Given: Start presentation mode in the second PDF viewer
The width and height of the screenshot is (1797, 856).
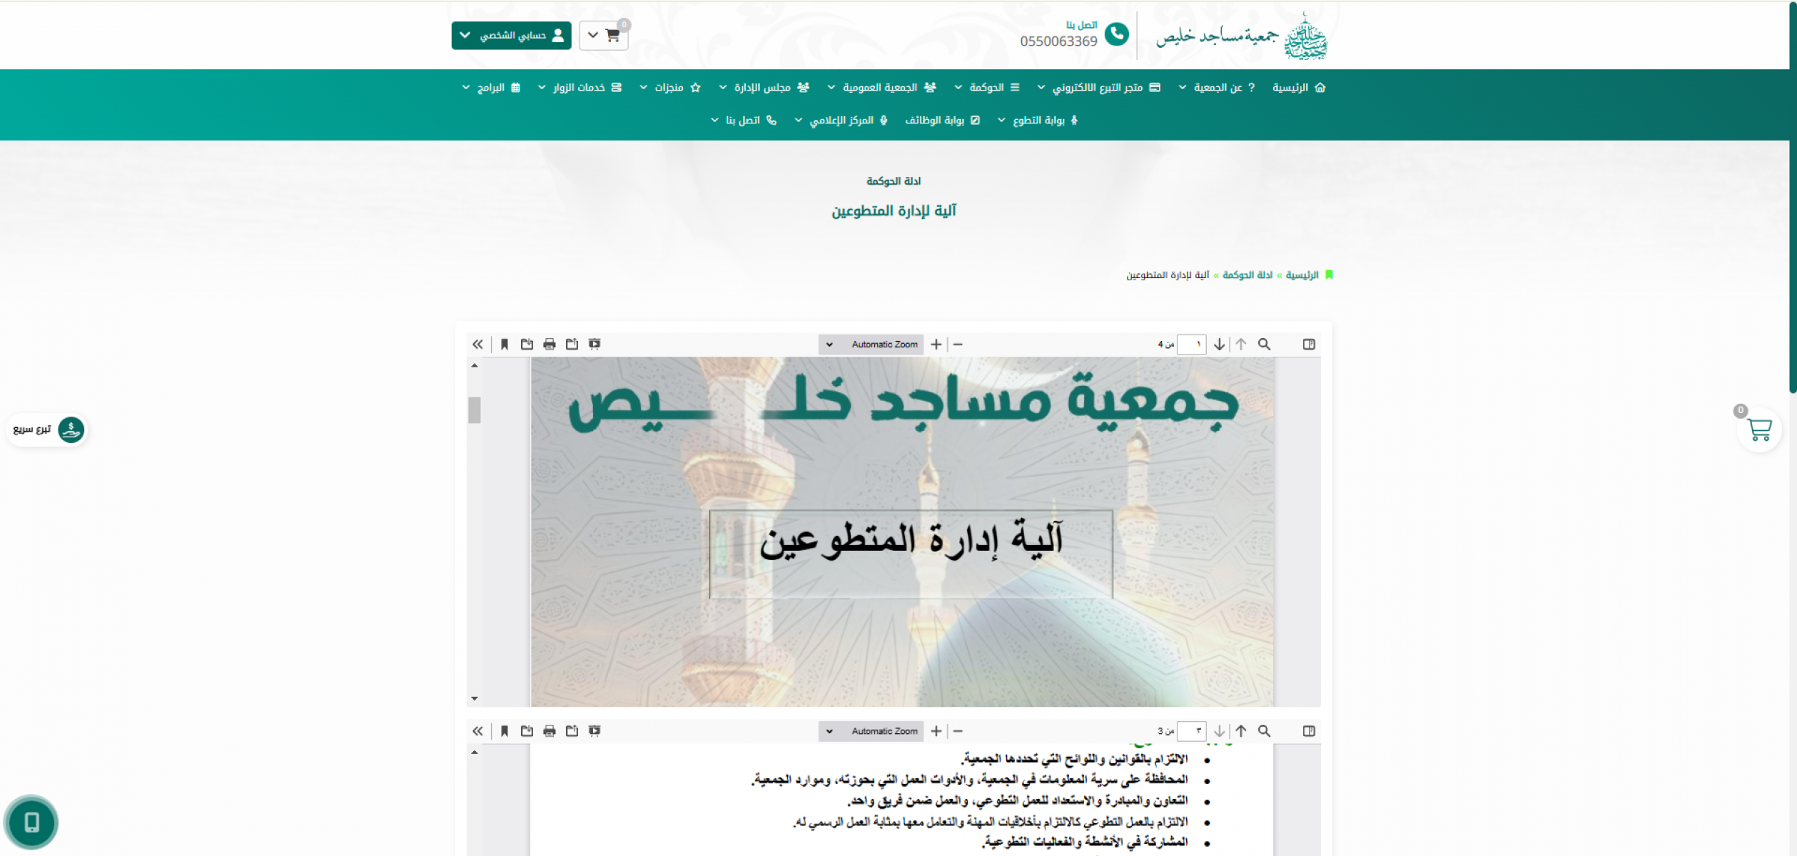Looking at the screenshot, I should coord(594,731).
